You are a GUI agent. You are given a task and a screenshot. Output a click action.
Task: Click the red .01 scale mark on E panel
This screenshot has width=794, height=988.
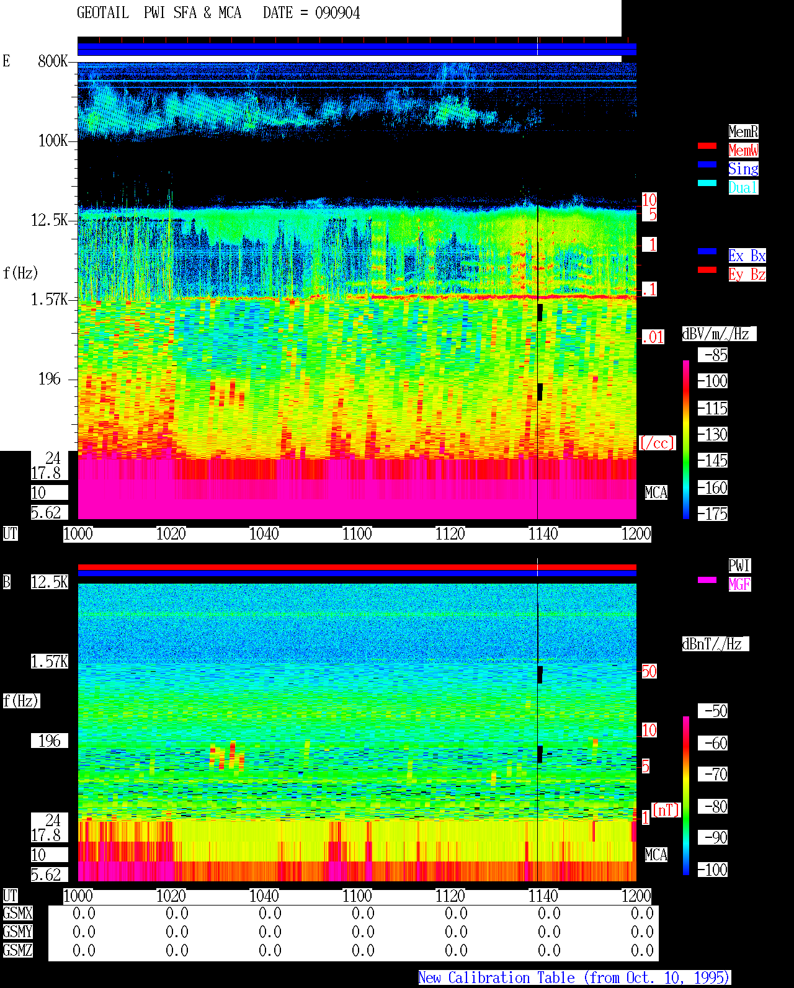(653, 337)
